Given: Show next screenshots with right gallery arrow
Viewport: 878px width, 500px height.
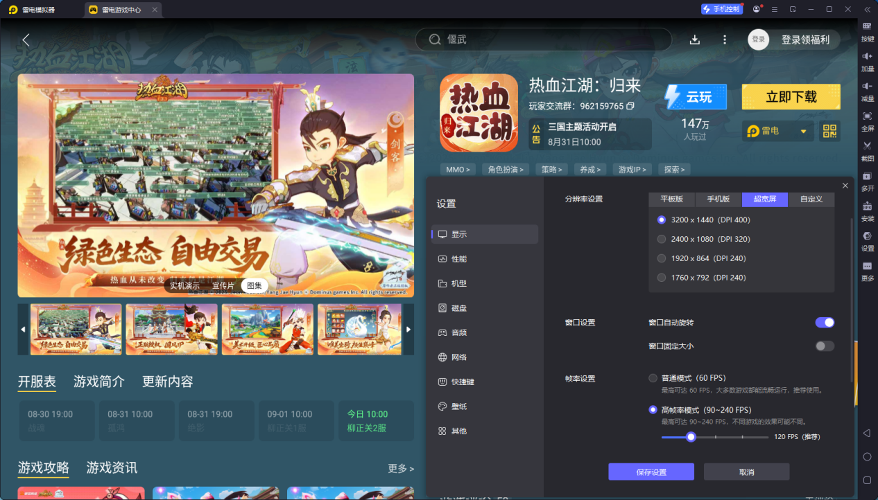Looking at the screenshot, I should point(408,329).
